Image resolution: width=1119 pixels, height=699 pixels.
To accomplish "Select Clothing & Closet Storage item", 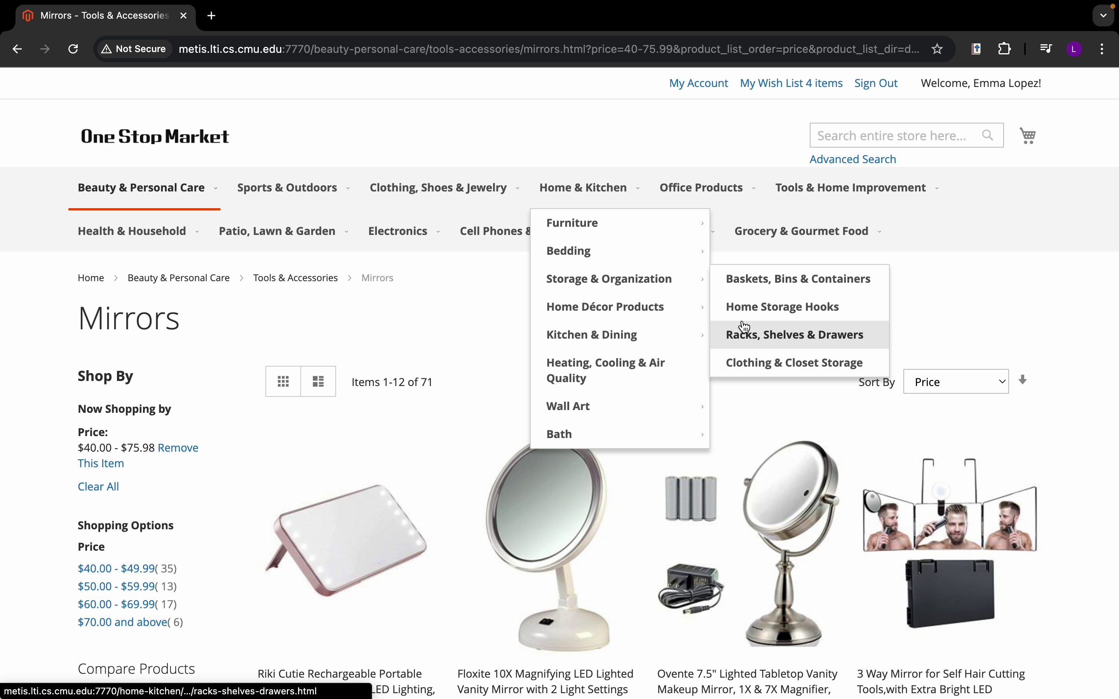I will pos(794,363).
